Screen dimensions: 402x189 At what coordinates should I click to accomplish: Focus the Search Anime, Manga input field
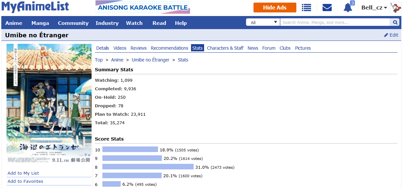tap(335, 23)
